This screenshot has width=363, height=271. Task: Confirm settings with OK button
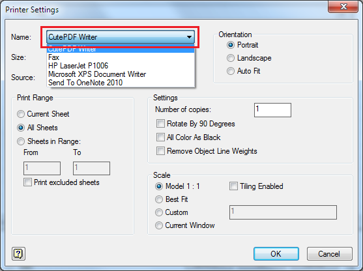[276, 254]
